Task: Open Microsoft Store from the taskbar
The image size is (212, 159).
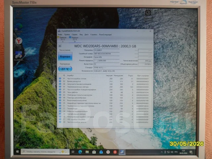Action: 94,152
